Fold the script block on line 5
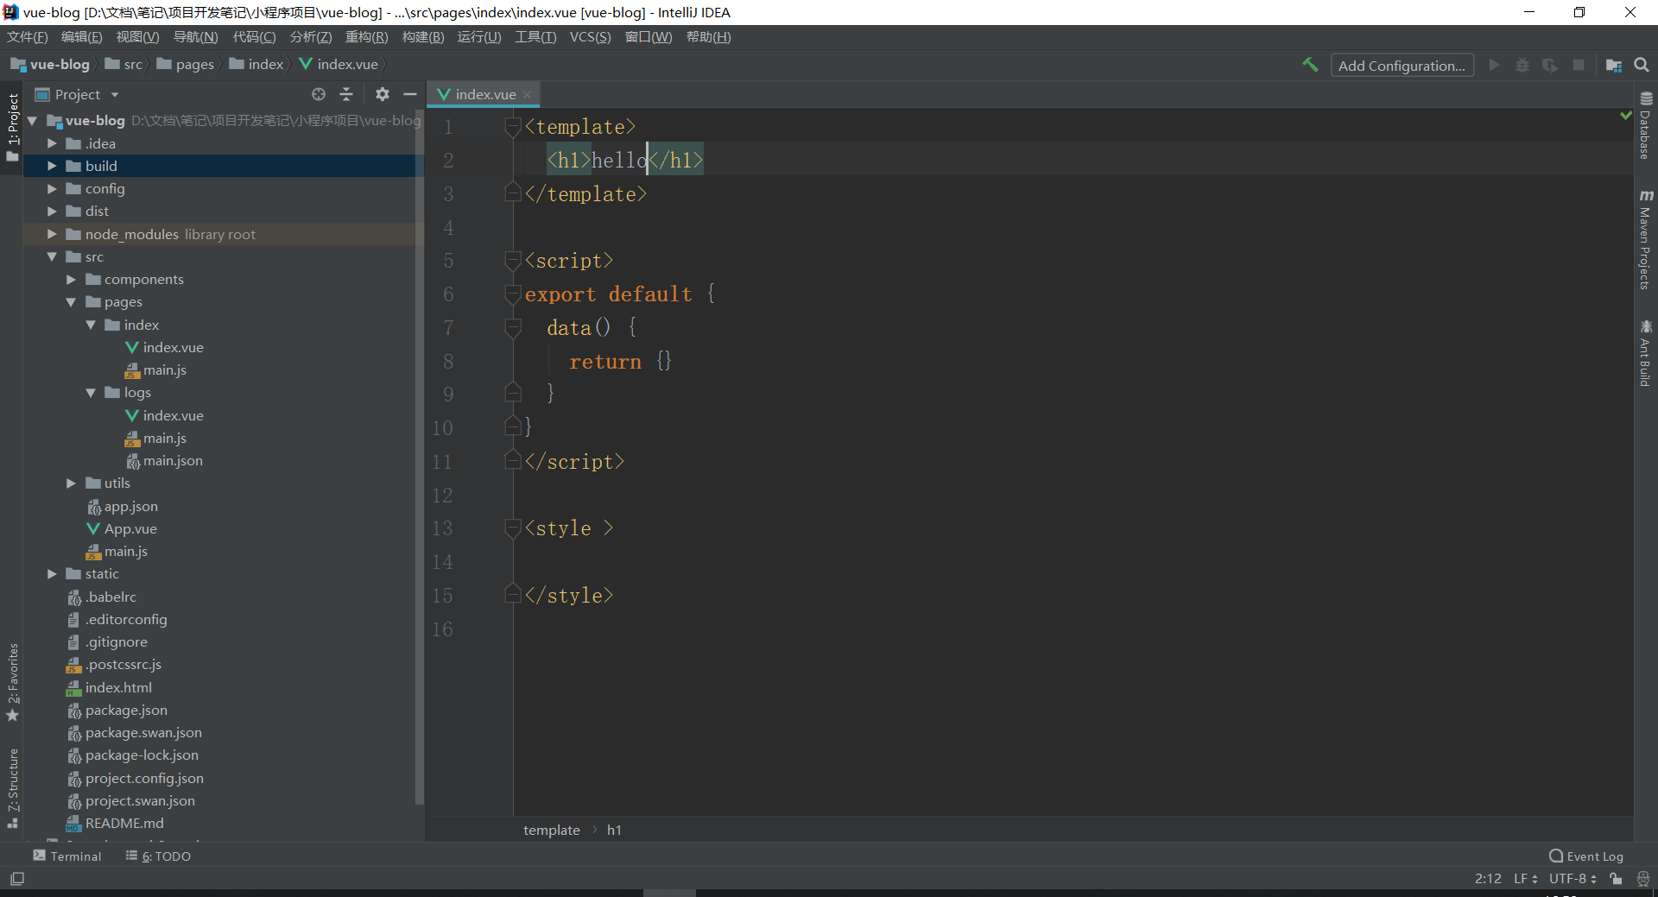 click(x=513, y=260)
